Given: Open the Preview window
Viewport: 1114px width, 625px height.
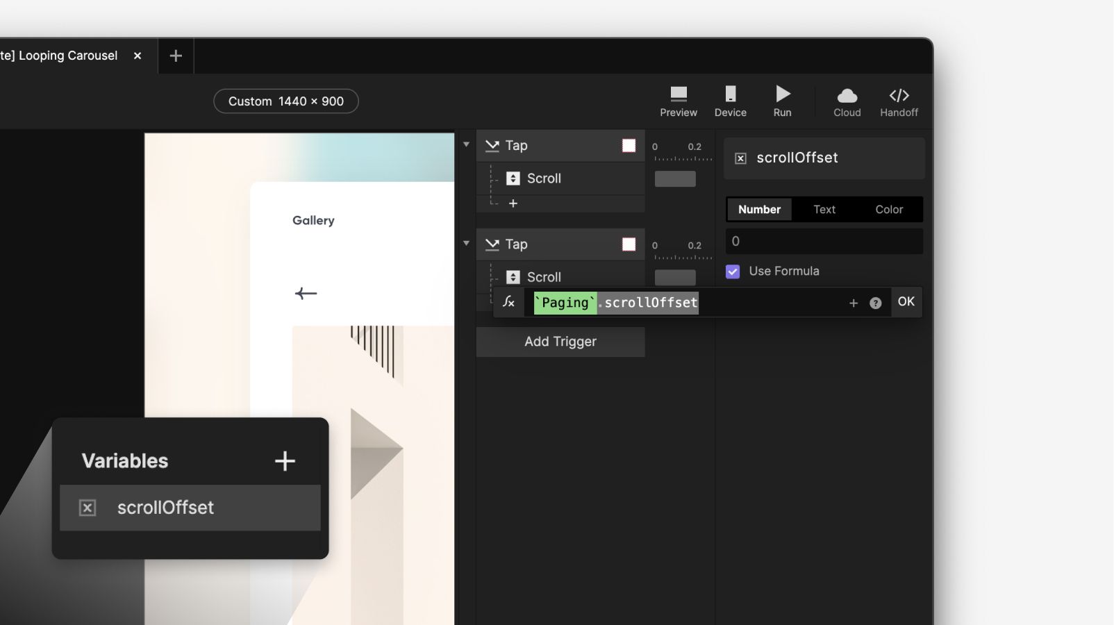Looking at the screenshot, I should coord(679,101).
